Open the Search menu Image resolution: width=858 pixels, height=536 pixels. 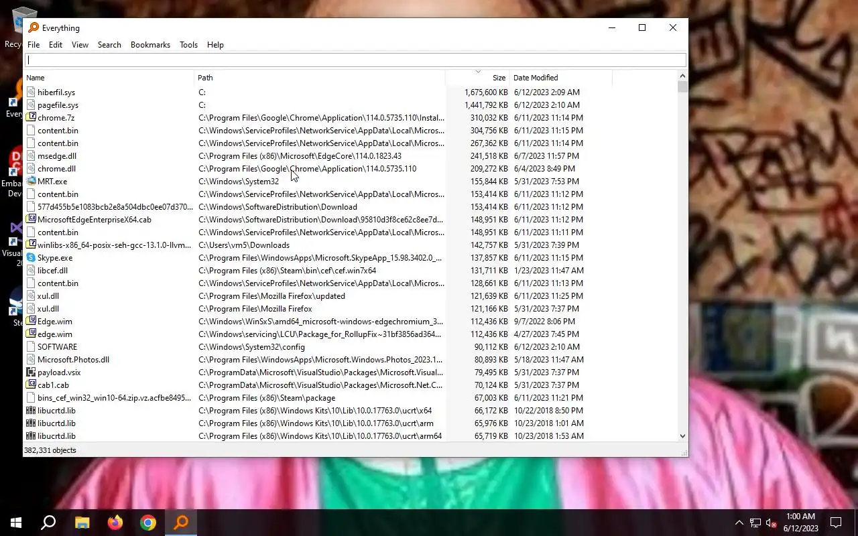(109, 45)
